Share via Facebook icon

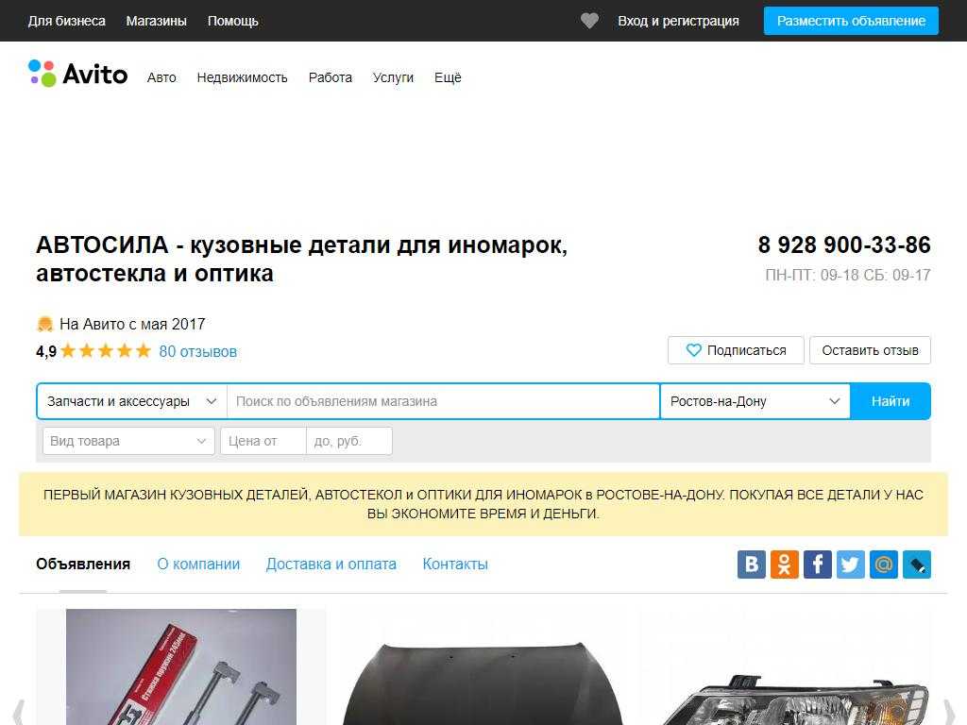818,565
